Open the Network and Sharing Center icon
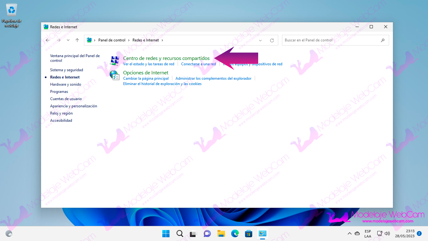This screenshot has height=241, width=428. pyautogui.click(x=115, y=61)
